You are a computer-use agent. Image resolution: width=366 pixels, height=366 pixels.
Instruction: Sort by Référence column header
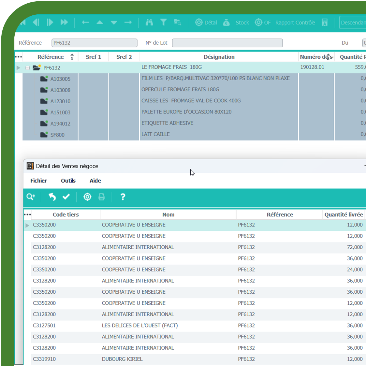tap(51, 57)
